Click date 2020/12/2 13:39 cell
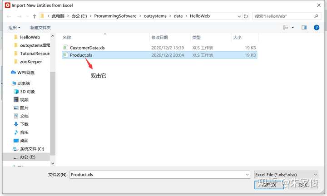The width and height of the screenshot is (327, 196). point(168,48)
